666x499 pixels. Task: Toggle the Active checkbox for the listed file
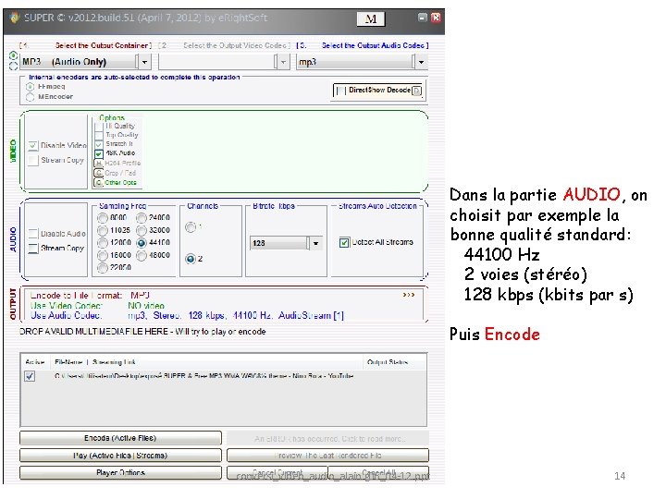[30, 376]
